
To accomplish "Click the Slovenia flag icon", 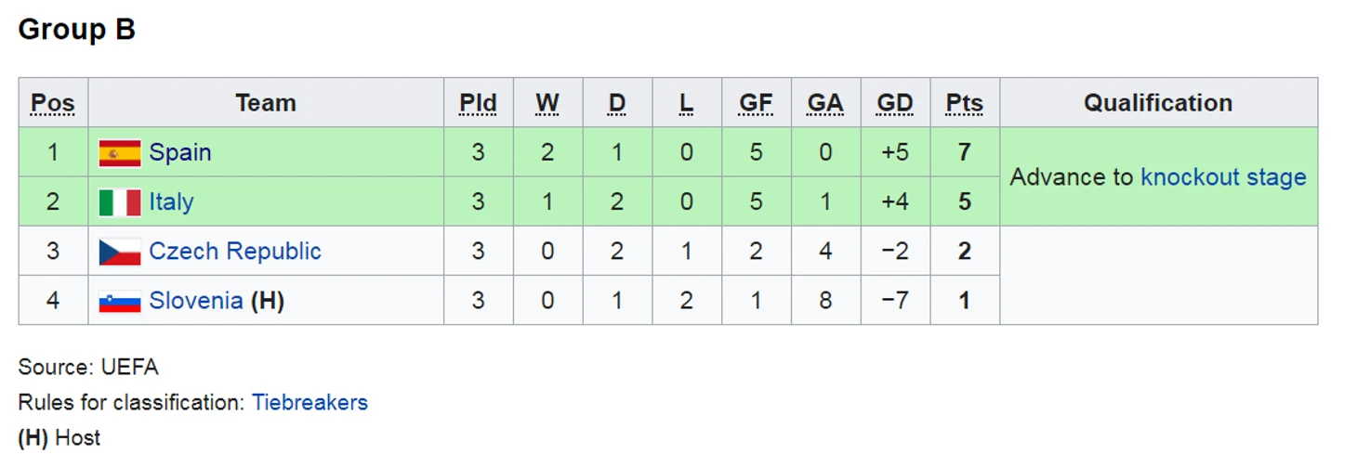I will [120, 302].
